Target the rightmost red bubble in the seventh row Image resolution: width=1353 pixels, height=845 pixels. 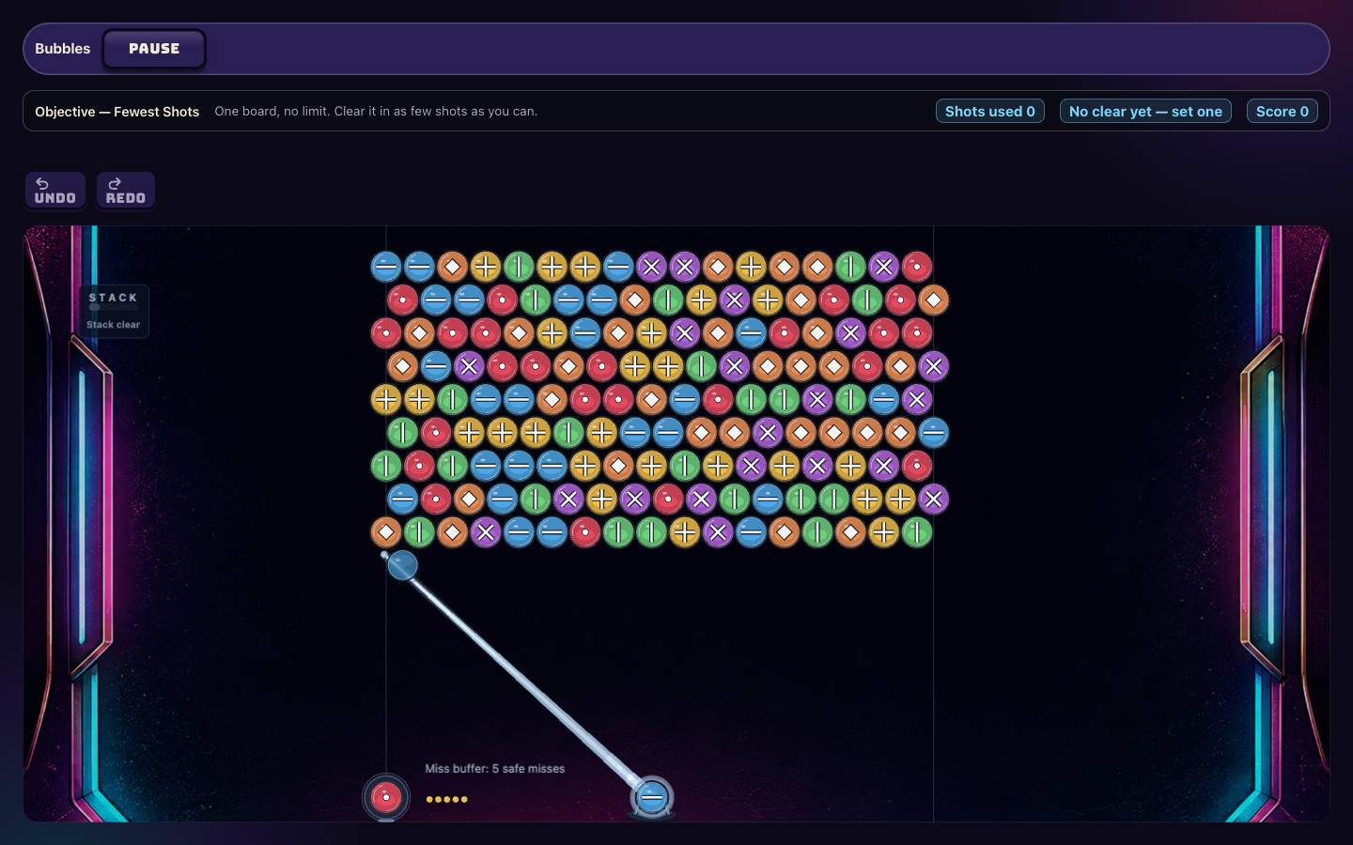(917, 466)
